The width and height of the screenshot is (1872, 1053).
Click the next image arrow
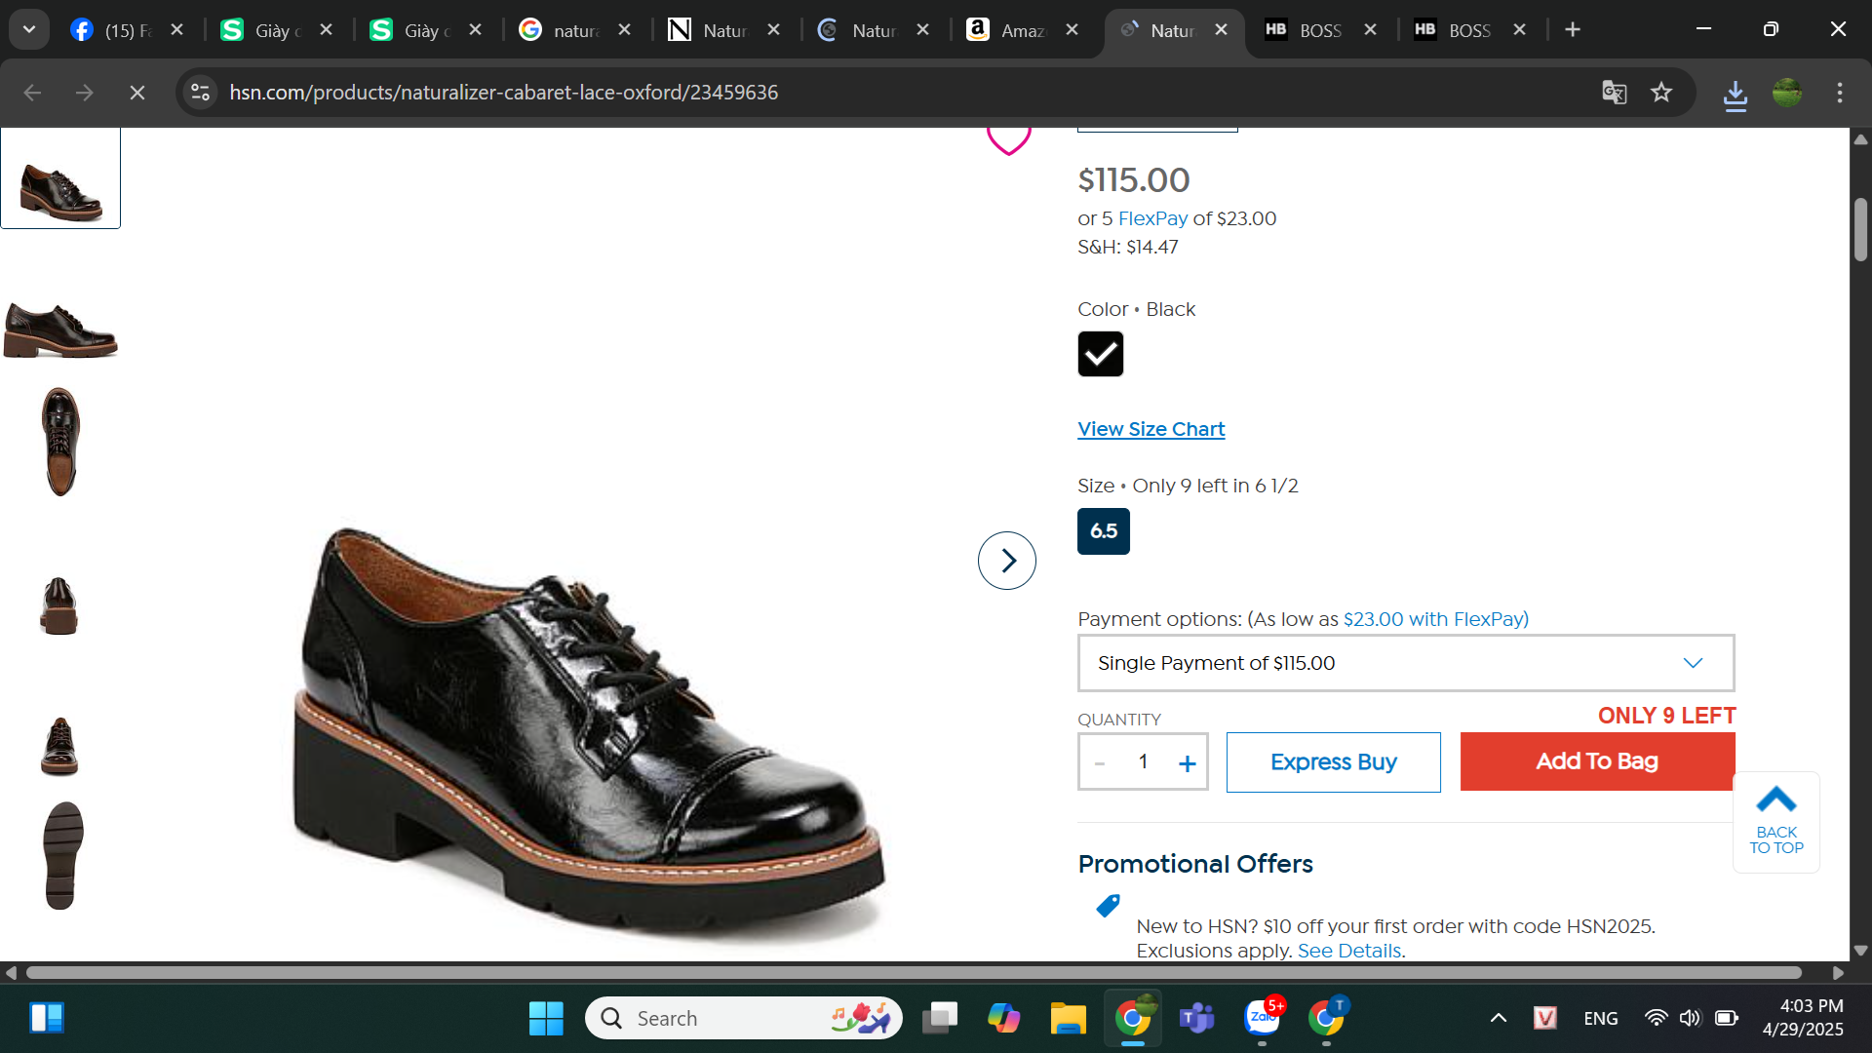(1006, 561)
